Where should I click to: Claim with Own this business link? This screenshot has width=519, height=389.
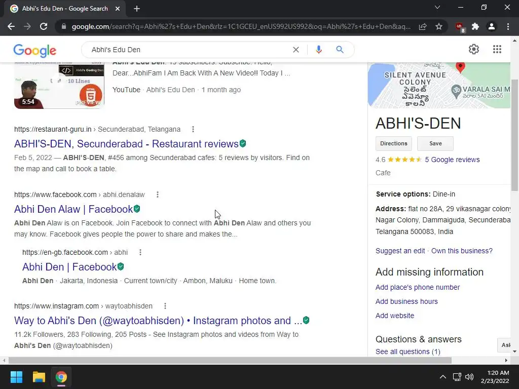462,251
